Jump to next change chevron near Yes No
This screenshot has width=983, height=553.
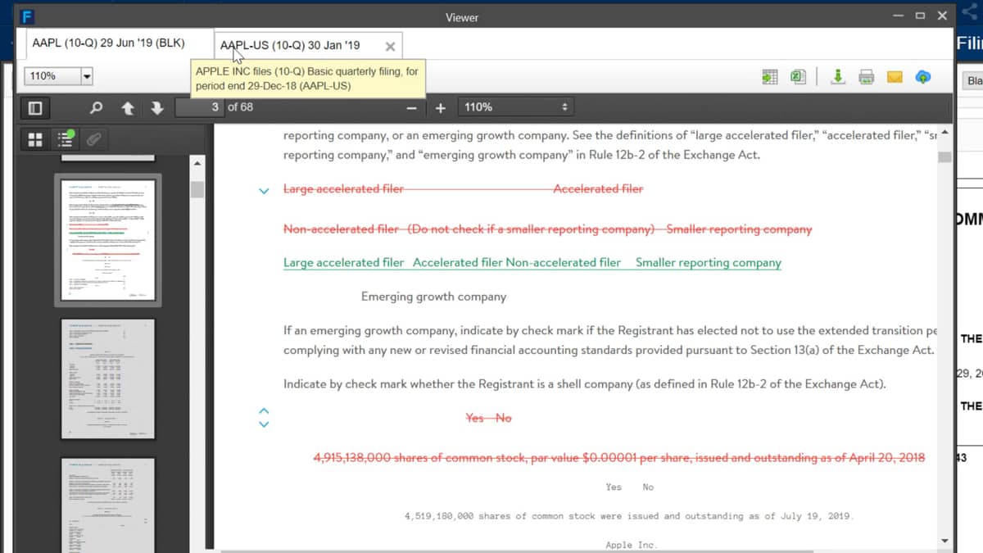coord(264,424)
